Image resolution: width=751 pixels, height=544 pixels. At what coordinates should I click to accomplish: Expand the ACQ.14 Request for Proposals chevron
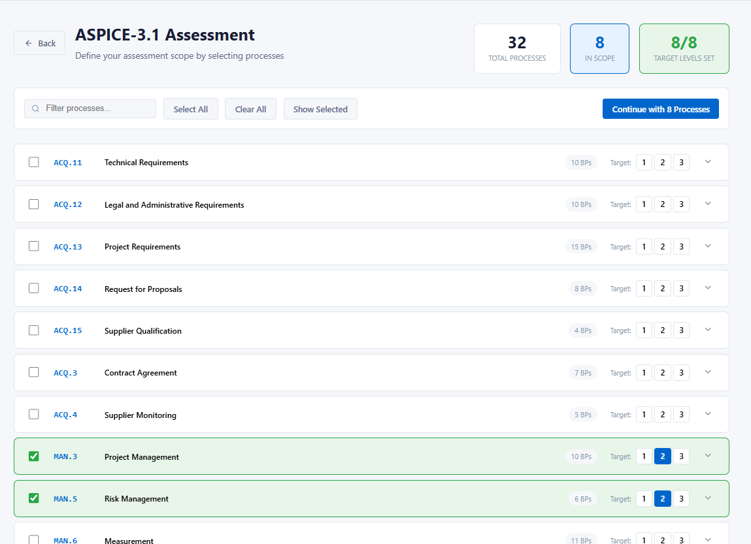[x=708, y=288]
